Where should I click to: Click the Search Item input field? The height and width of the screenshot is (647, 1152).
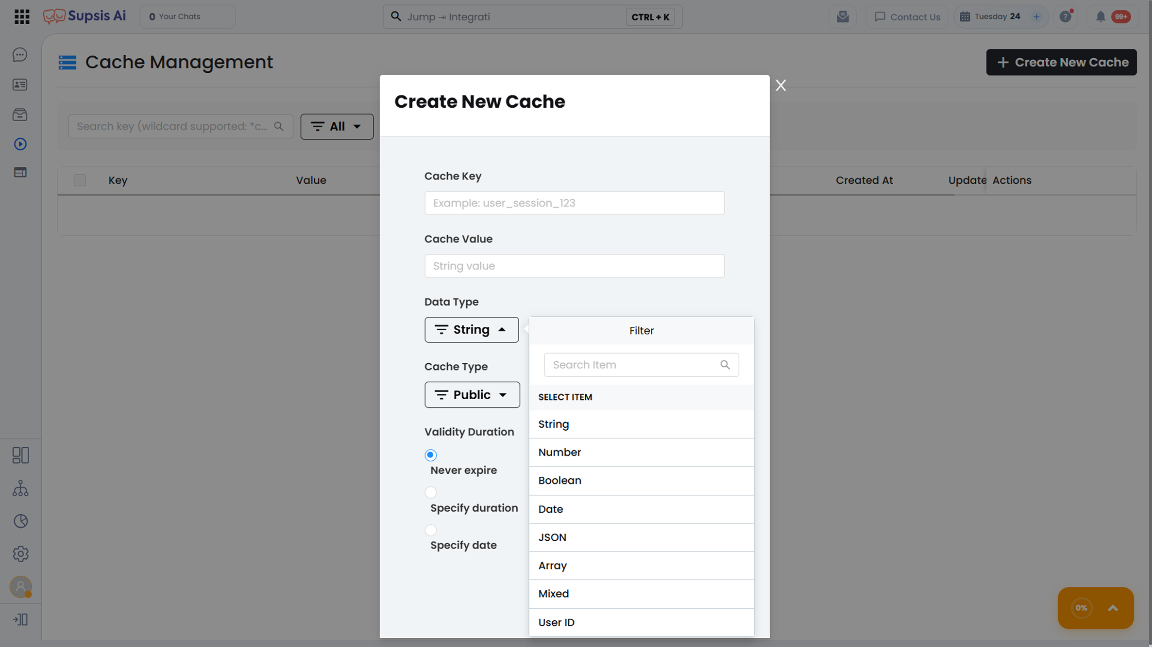[x=641, y=365]
